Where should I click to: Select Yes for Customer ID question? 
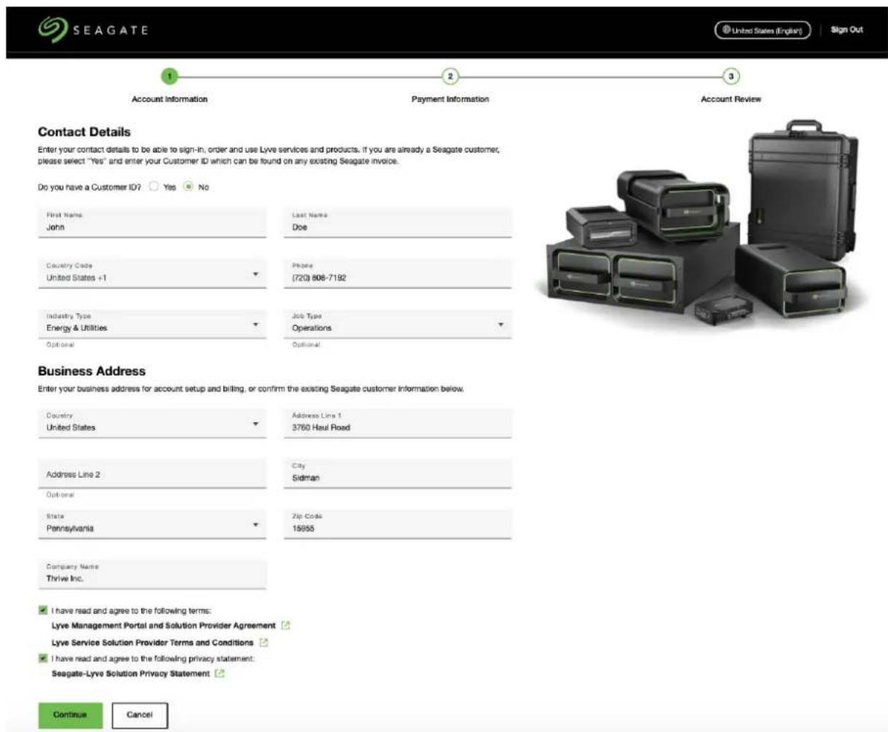click(154, 187)
